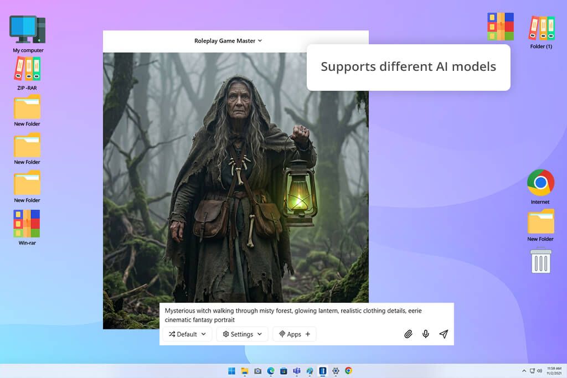Image resolution: width=567 pixels, height=378 pixels.
Task: Show hidden system tray icons
Action: click(x=524, y=371)
